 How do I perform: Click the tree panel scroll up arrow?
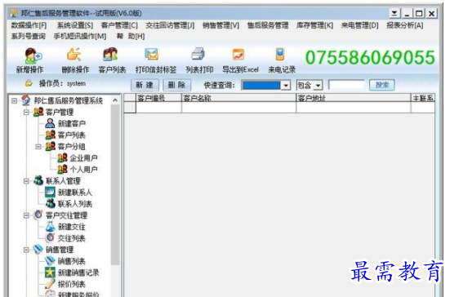point(115,100)
